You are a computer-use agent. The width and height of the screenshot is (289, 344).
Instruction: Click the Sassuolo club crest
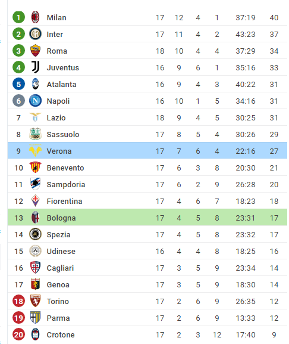tap(35, 134)
